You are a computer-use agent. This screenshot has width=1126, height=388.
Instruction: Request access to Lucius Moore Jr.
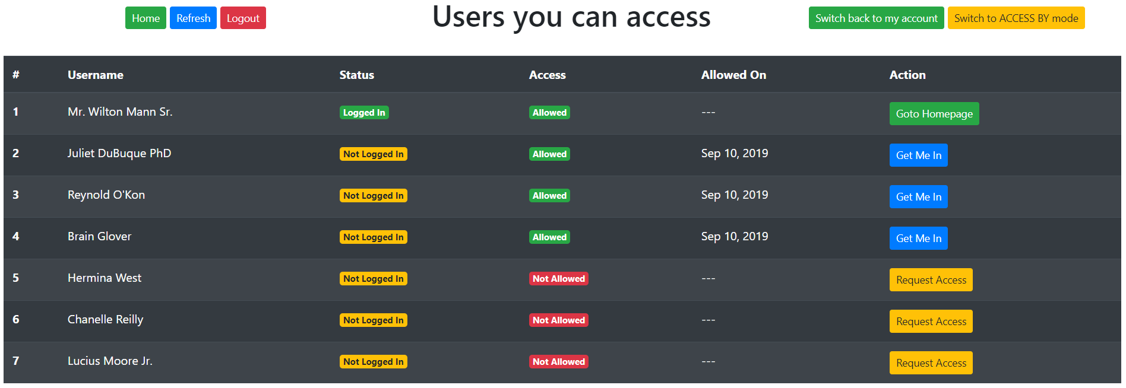point(931,363)
